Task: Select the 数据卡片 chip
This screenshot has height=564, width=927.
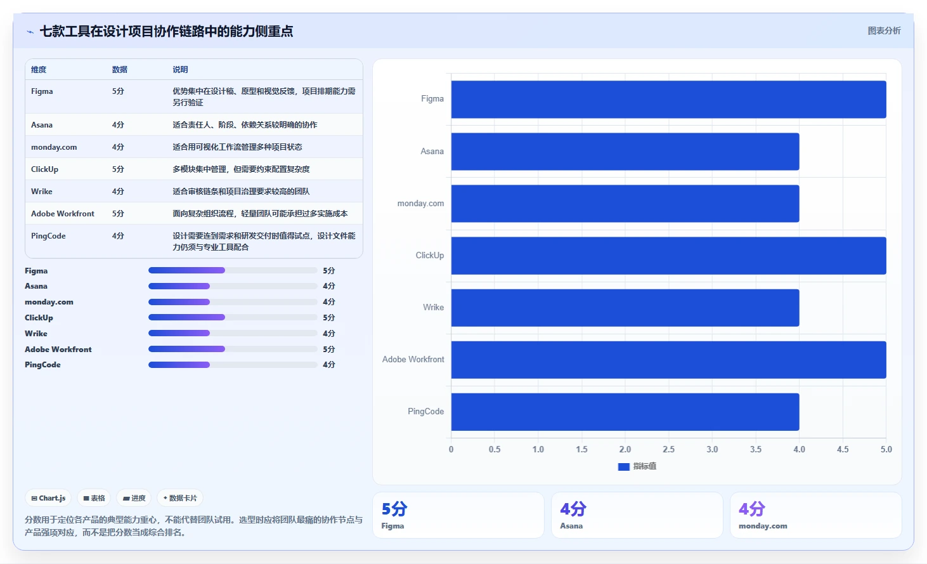Action: click(x=180, y=498)
